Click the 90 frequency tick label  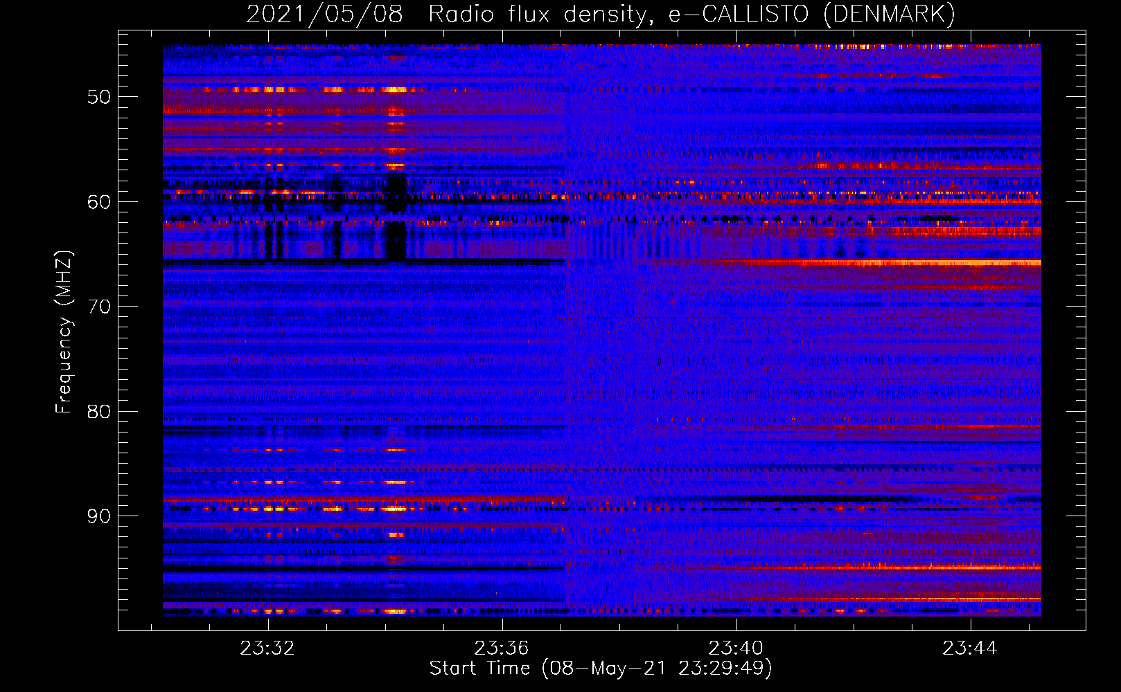pyautogui.click(x=99, y=516)
